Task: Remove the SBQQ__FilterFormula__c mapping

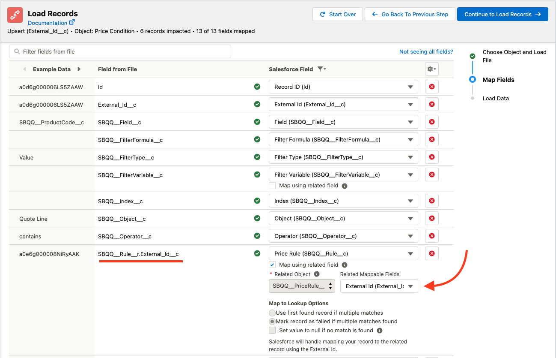Action: (x=431, y=139)
